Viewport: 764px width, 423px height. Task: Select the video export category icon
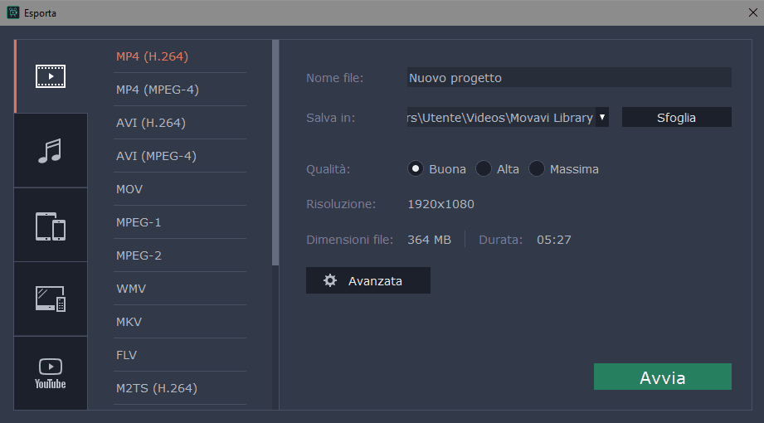point(51,76)
